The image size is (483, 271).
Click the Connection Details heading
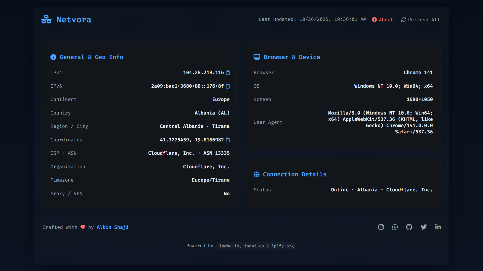tap(294, 174)
